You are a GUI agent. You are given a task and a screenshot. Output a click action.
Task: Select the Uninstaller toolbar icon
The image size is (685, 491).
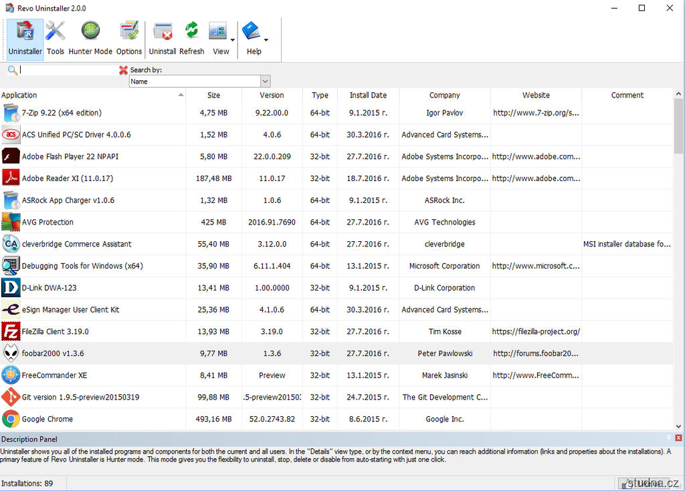[25, 39]
